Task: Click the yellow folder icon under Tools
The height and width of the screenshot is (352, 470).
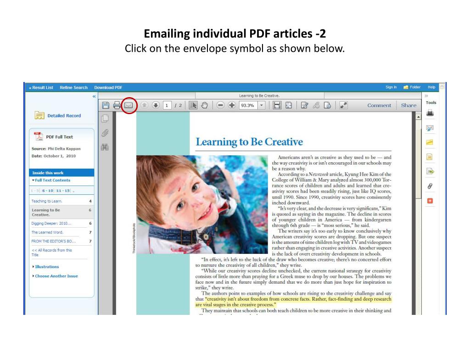Action: click(430, 142)
